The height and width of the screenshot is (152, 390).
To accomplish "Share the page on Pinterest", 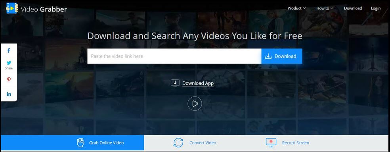I will (9, 79).
